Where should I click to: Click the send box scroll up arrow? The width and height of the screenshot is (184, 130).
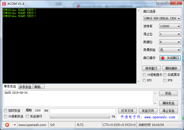tap(155, 93)
